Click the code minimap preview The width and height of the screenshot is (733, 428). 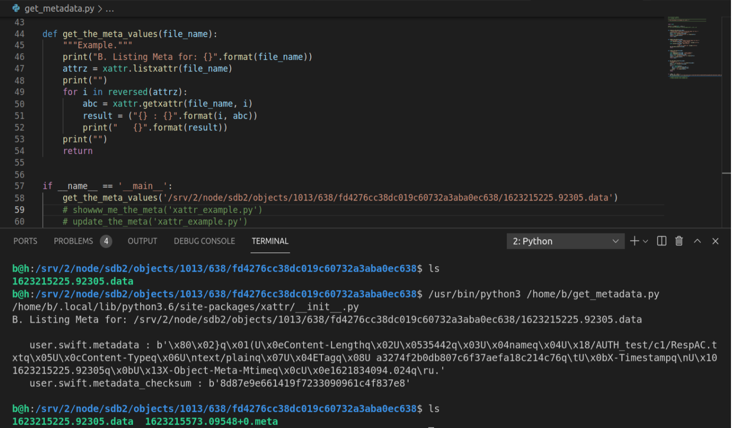coord(694,48)
